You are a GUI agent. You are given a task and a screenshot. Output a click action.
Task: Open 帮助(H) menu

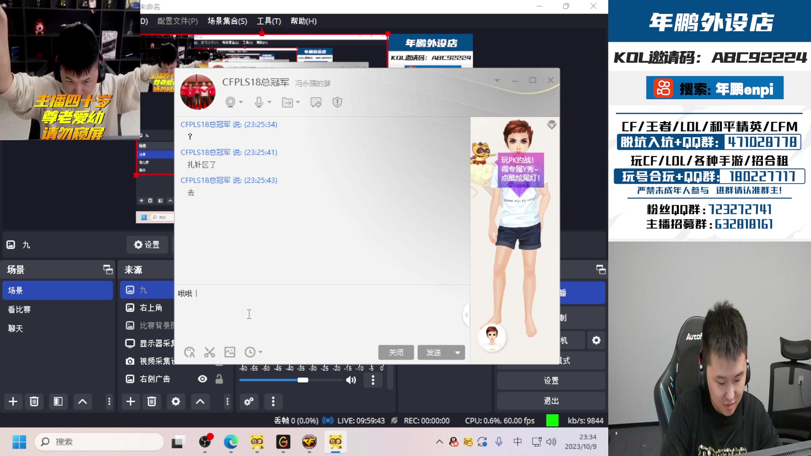pos(304,21)
